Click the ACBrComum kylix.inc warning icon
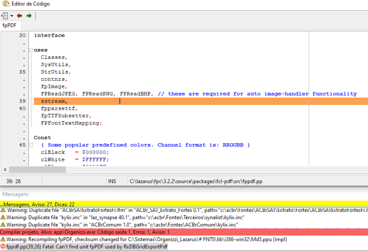This screenshot has width=368, height=251. [3, 225]
